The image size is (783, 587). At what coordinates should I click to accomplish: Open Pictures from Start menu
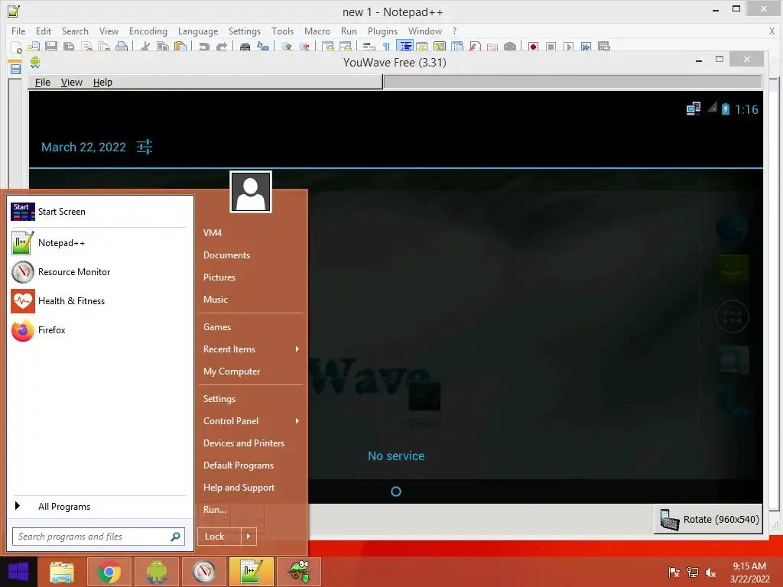pyautogui.click(x=219, y=277)
